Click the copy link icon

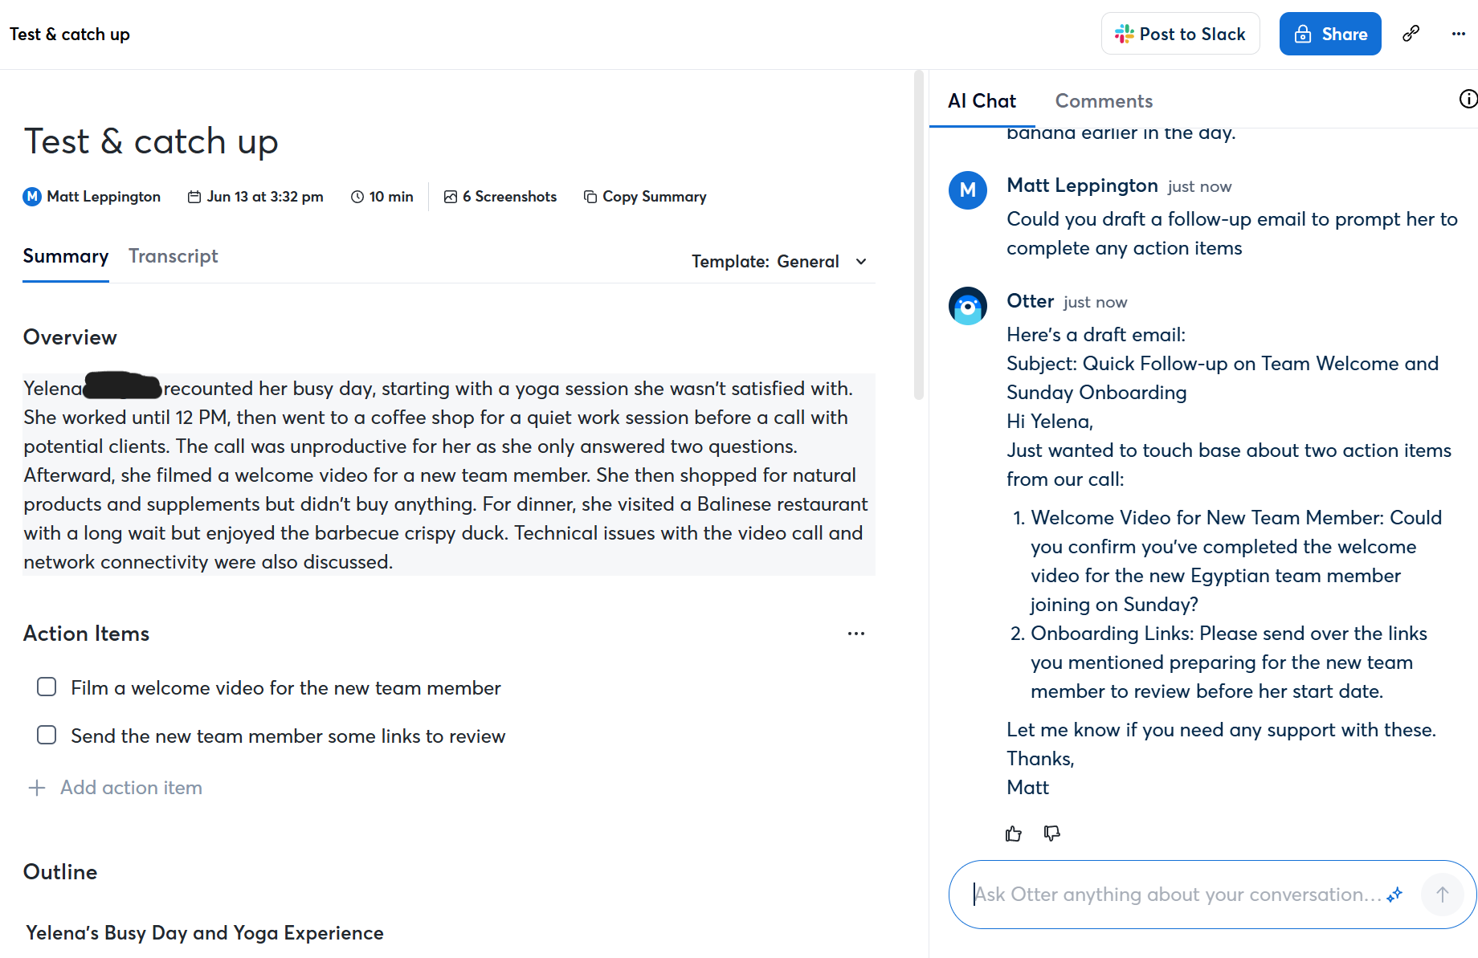point(1411,34)
